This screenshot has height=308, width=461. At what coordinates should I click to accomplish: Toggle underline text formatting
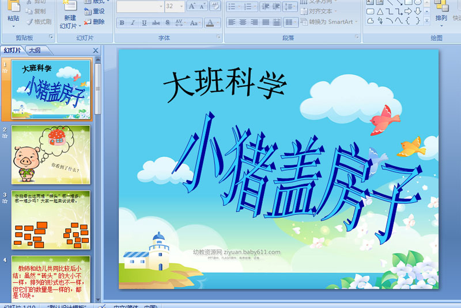click(144, 23)
